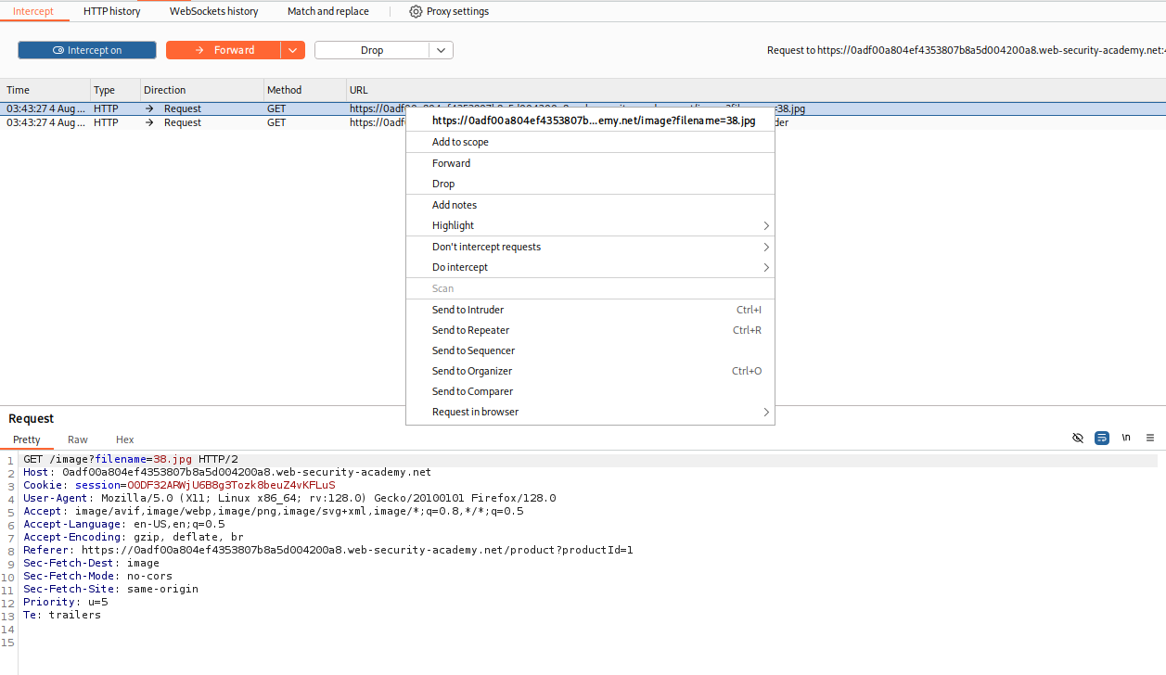
Task: Expand Request in browser submenu
Action: pos(590,412)
